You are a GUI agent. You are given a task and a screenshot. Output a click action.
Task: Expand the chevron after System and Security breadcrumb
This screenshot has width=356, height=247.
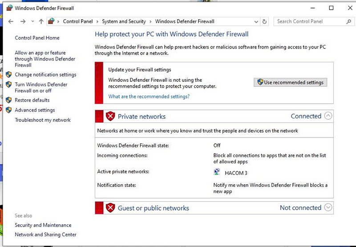(150, 21)
